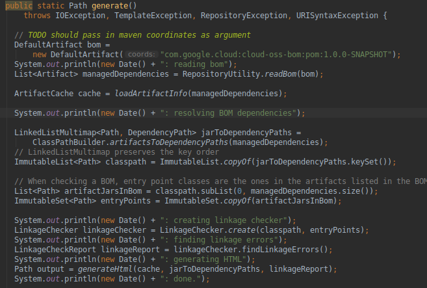427x288 pixels.
Task: Click 'LinkageCheckReport' type name
Action: [x=55, y=250]
